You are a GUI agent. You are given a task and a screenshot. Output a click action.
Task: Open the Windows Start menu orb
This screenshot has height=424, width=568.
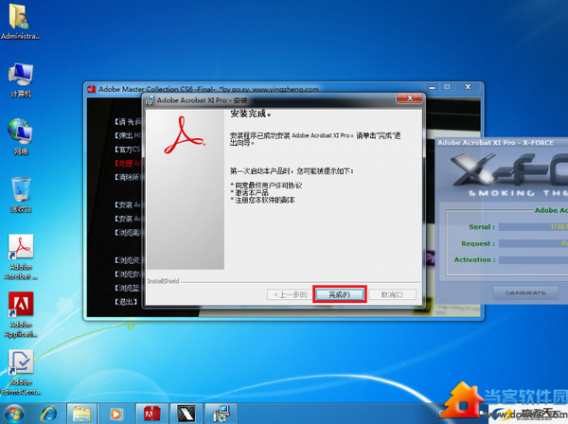[x=14, y=414]
